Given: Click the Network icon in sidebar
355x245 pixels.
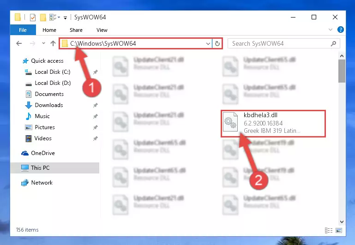Looking at the screenshot, I should pyautogui.click(x=25, y=183).
